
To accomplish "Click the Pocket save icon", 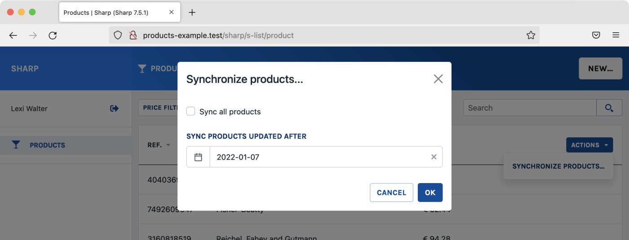I will coord(596,35).
